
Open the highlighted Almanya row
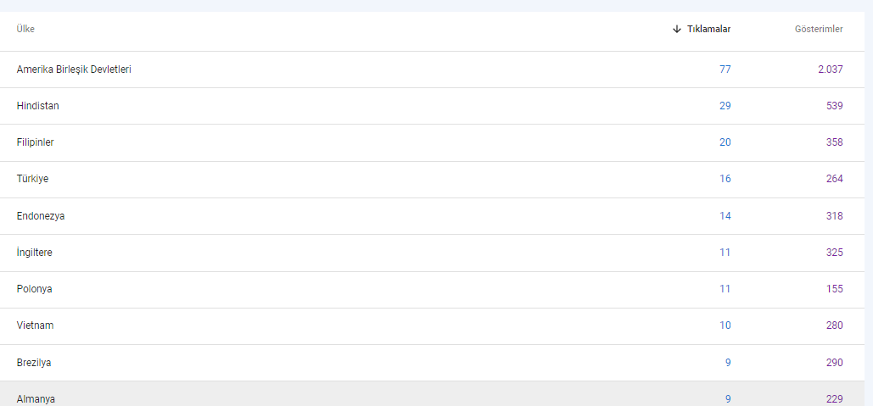(x=432, y=394)
